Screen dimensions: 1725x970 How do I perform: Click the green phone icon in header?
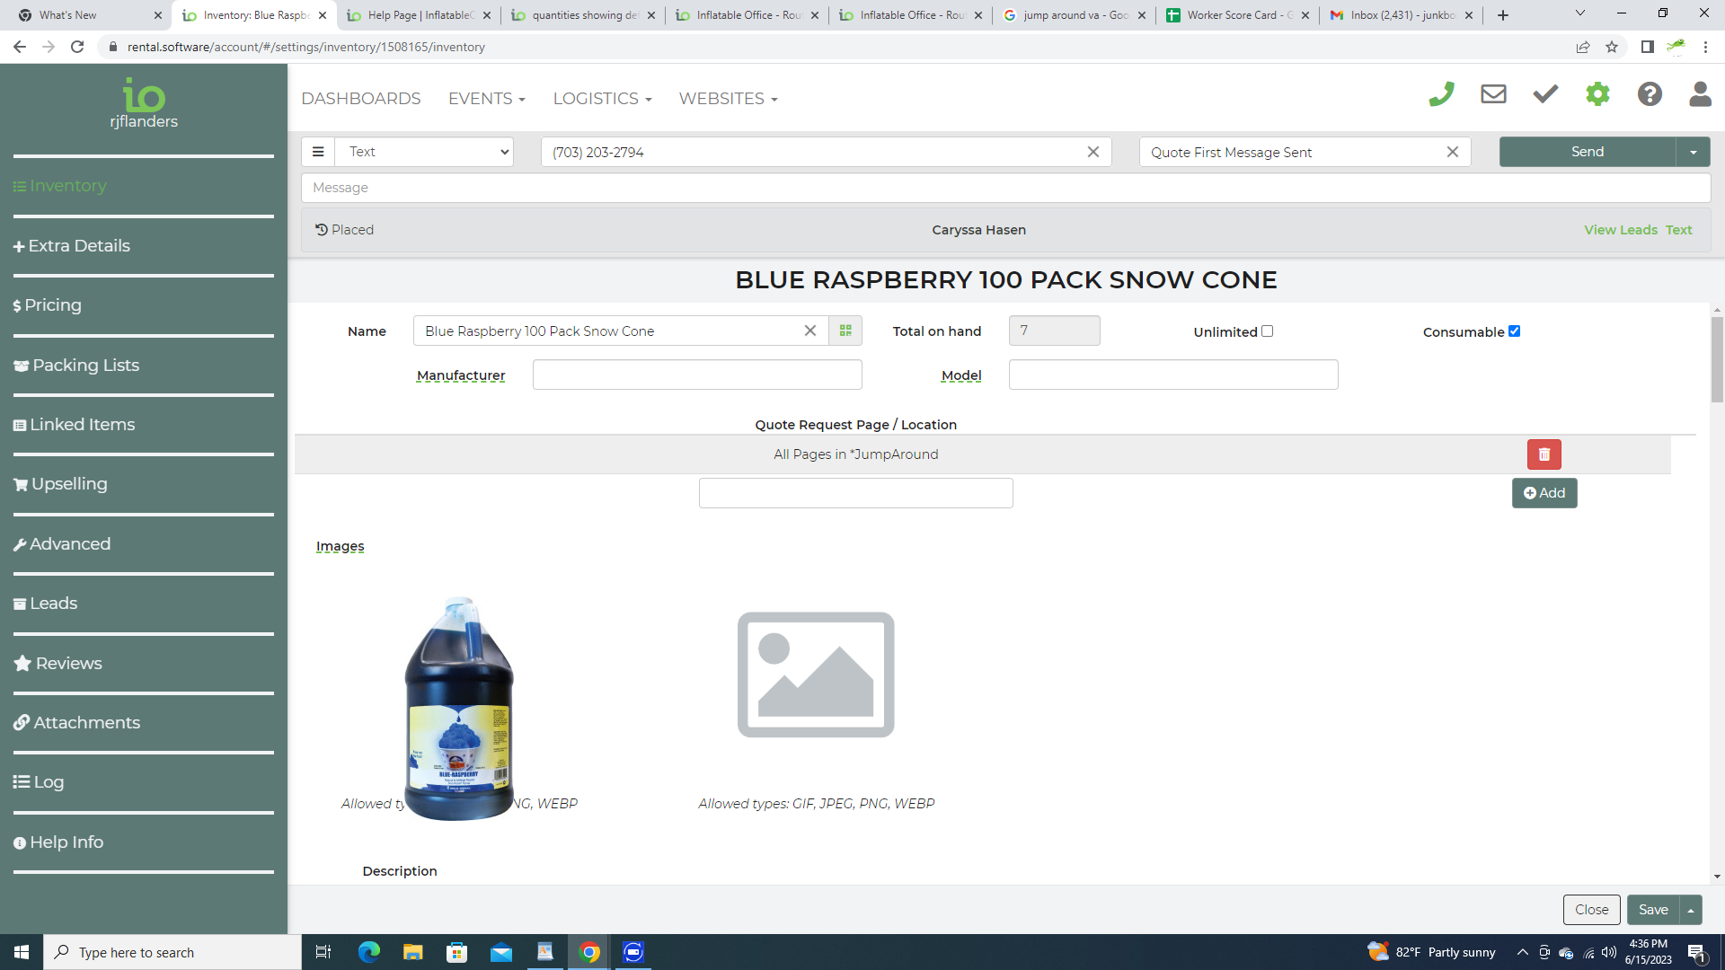(1441, 94)
